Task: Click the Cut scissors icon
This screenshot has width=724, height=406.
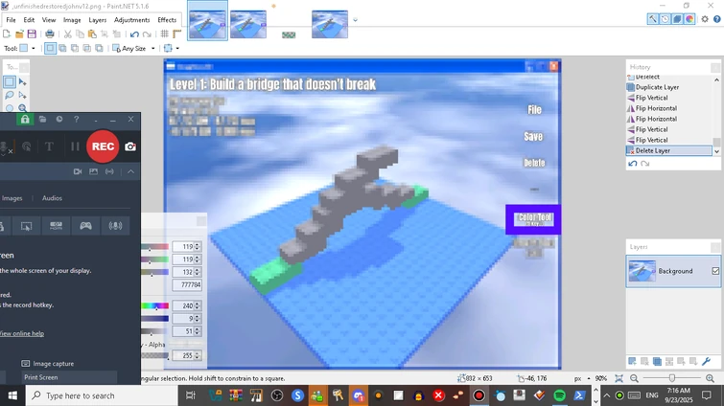Action: point(67,34)
